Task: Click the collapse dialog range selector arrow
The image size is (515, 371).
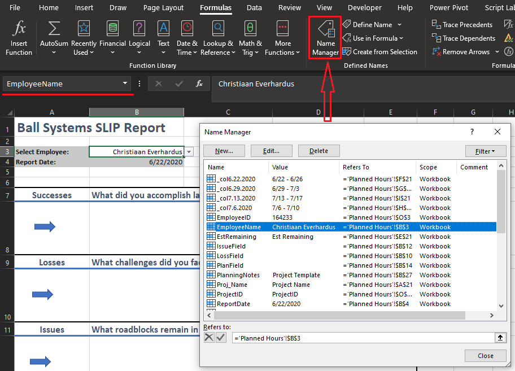Action: (x=500, y=338)
